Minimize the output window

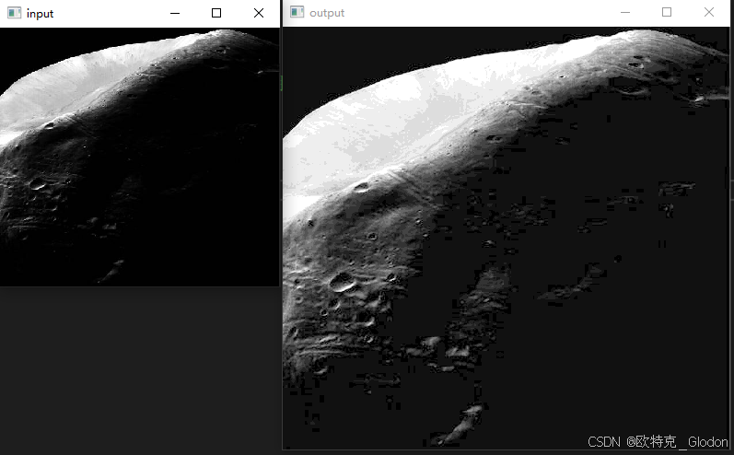pyautogui.click(x=625, y=12)
